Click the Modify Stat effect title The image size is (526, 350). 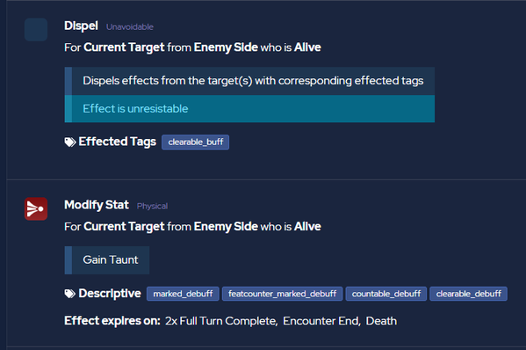point(97,205)
